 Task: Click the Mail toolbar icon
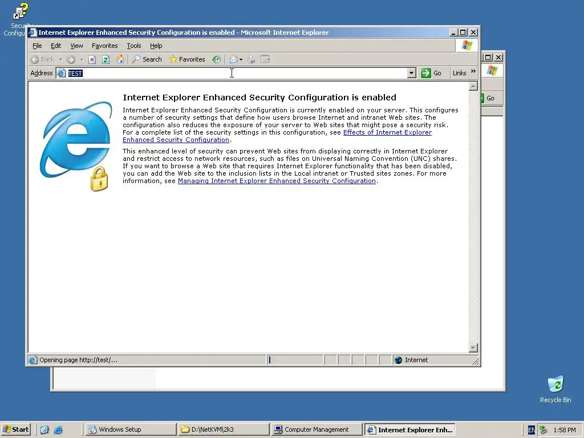(x=233, y=59)
